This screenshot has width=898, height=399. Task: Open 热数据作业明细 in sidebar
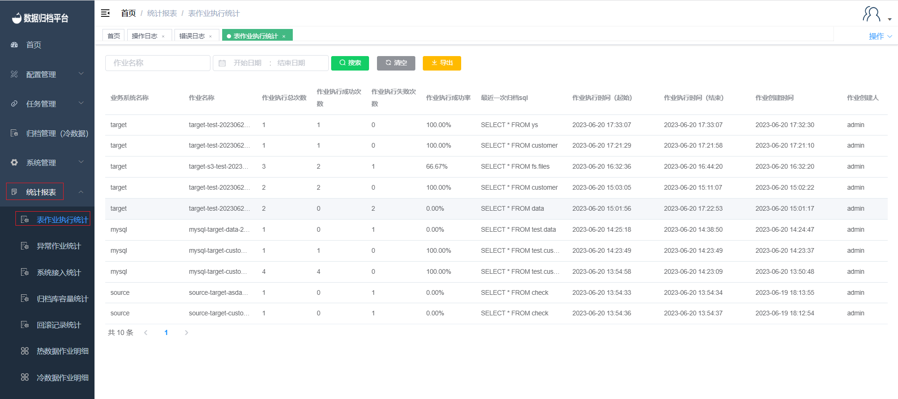(63, 351)
